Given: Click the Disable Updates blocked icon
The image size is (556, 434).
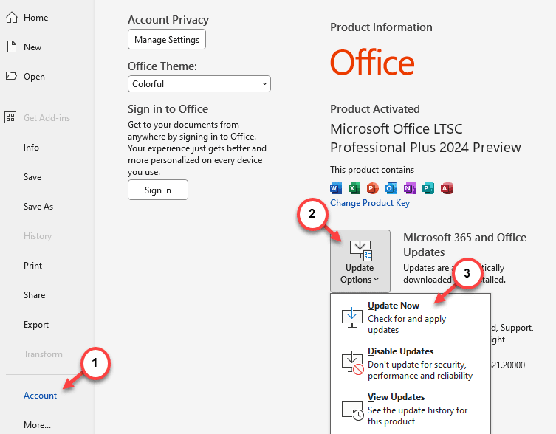Looking at the screenshot, I should pos(352,363).
